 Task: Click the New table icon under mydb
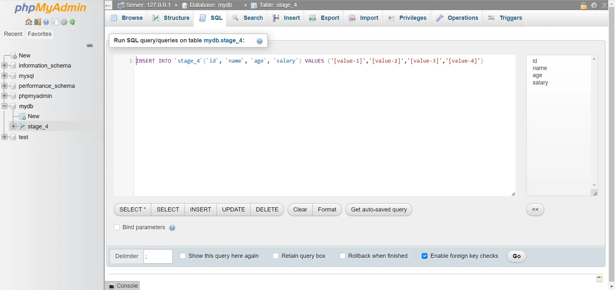pyautogui.click(x=22, y=116)
